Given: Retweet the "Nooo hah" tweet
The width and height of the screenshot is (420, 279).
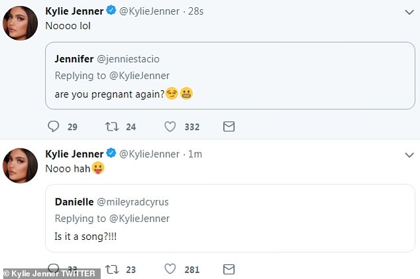Looking at the screenshot, I should (111, 269).
